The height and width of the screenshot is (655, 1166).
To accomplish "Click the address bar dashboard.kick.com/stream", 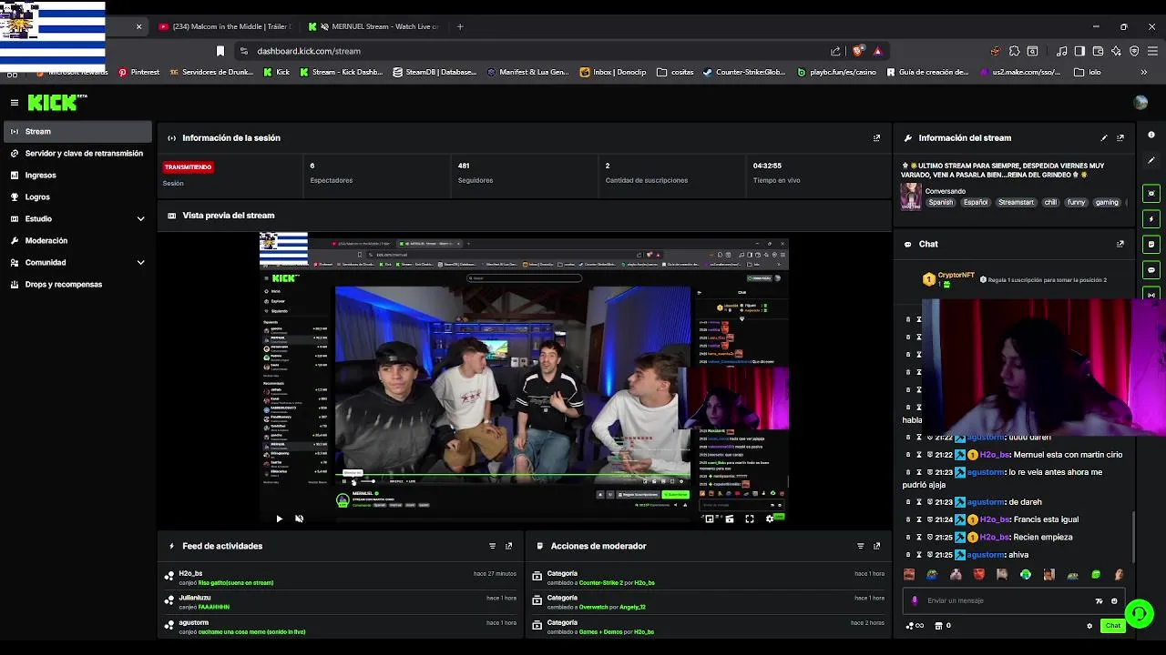I will [309, 51].
